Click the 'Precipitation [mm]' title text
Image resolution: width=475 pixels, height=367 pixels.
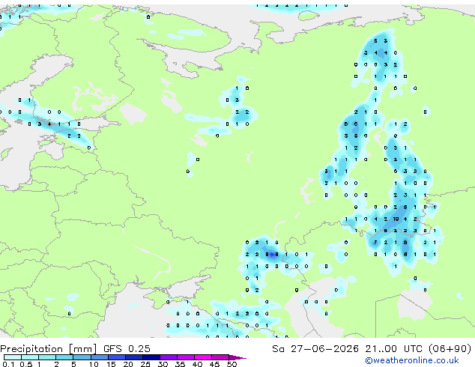click(x=49, y=349)
